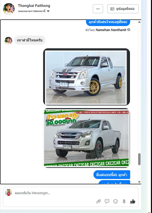Click Thongbai Faithong profile picture in header
152x213 pixels.
pos(9,9)
